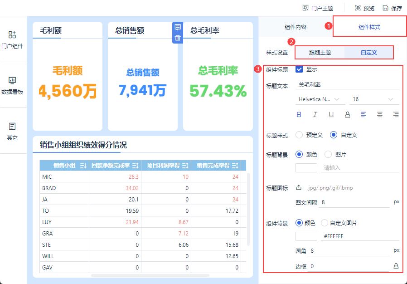
Task: Open the 数据看板 sidebar panel
Action: click(x=12, y=85)
